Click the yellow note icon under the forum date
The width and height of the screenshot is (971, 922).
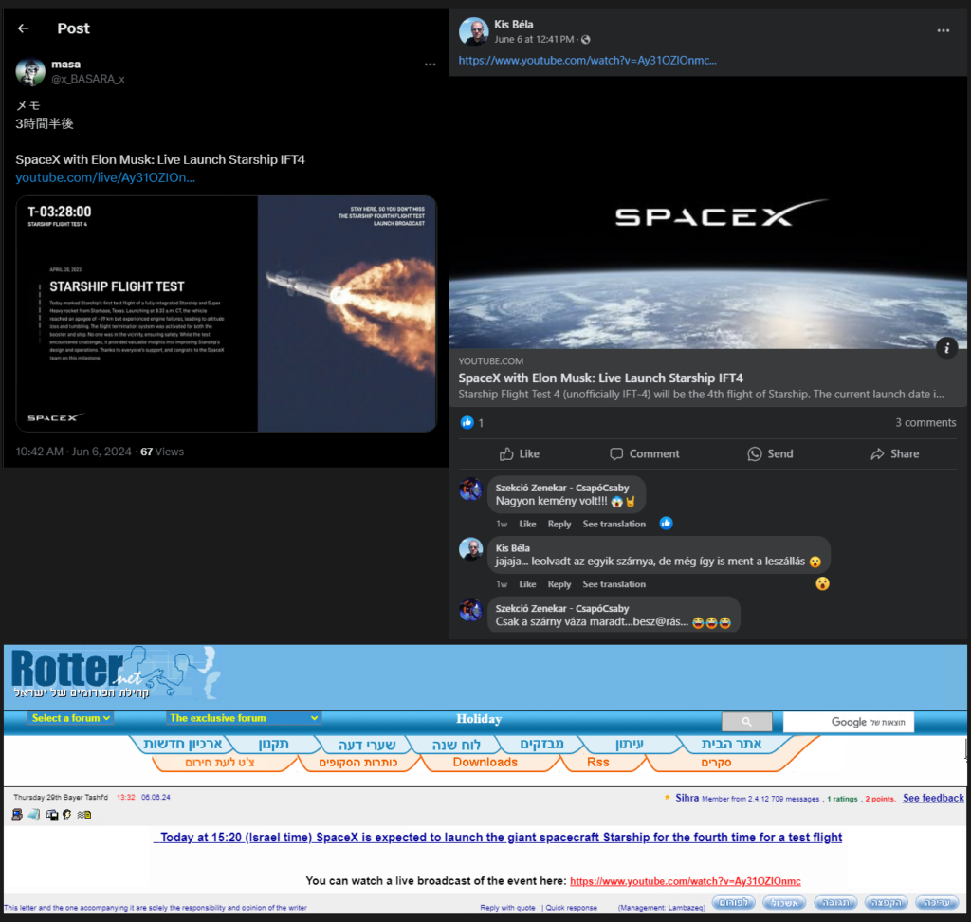[x=84, y=814]
